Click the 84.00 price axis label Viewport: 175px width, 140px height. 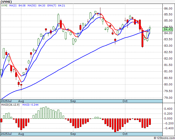168,33
